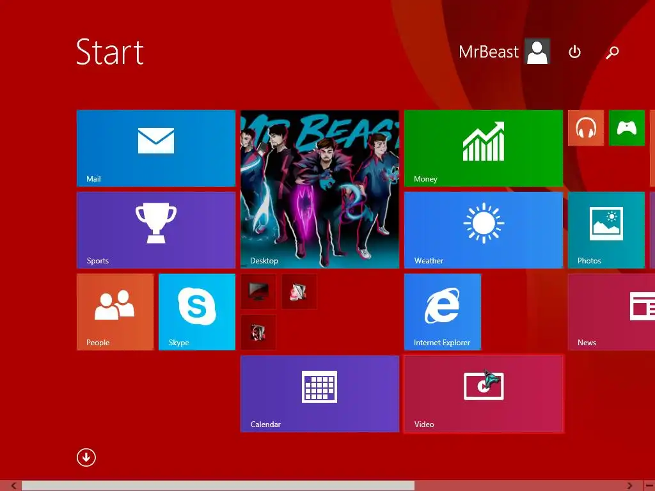Screen dimensions: 655x491
Task: Launch Internet Explorer tile
Action: [x=443, y=312]
